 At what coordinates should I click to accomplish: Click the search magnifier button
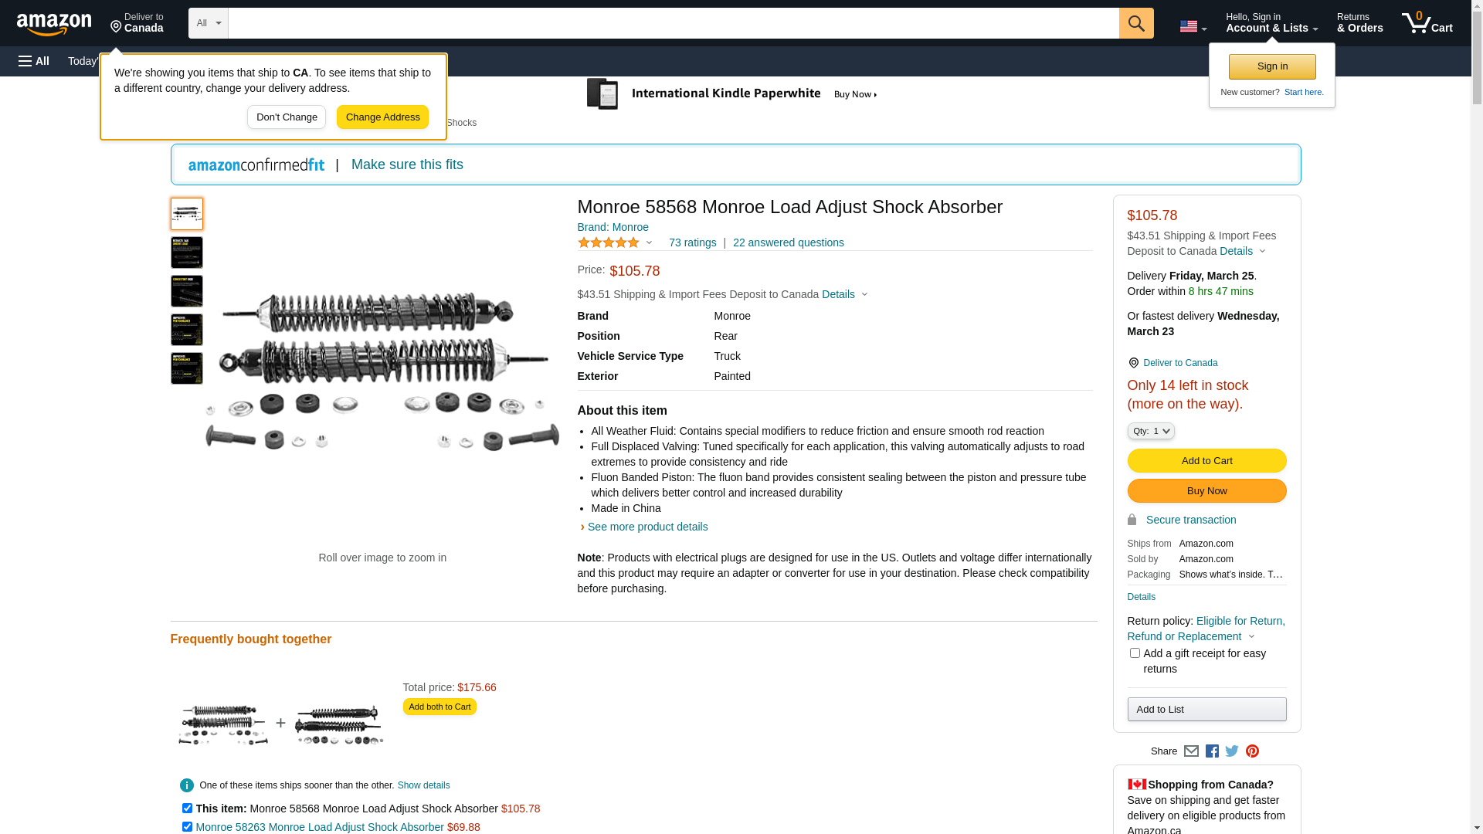point(1135,23)
